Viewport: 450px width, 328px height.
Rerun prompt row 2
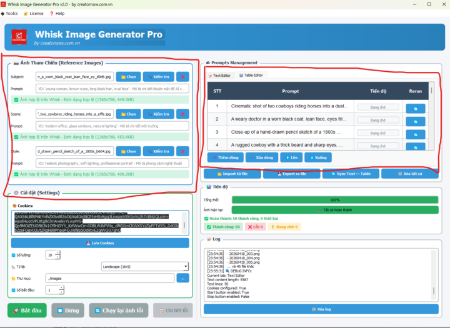[x=415, y=122]
